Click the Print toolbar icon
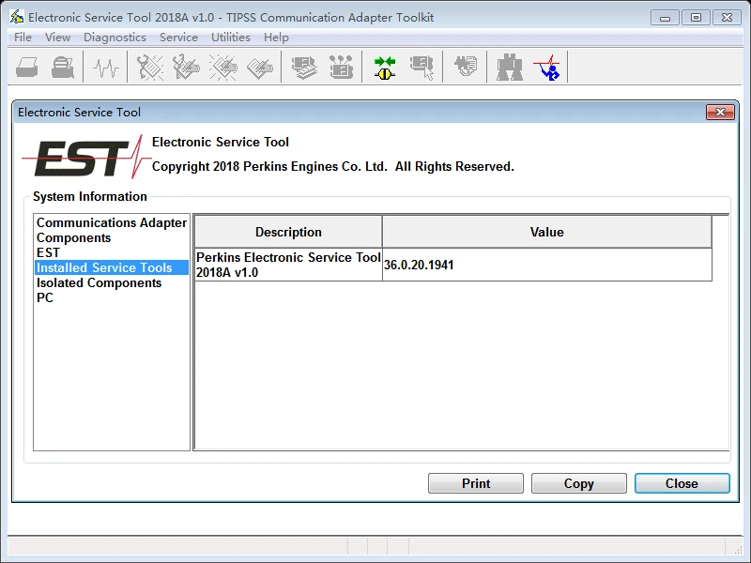 [27, 67]
